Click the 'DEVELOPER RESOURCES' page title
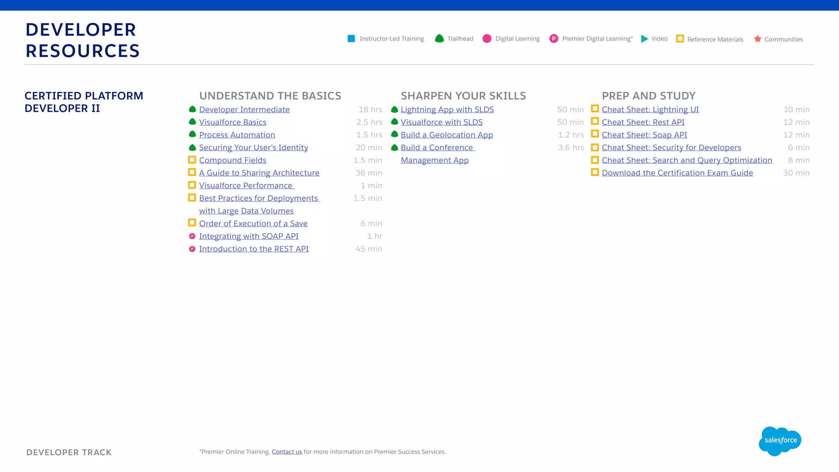This screenshot has height=472, width=839. pos(83,40)
